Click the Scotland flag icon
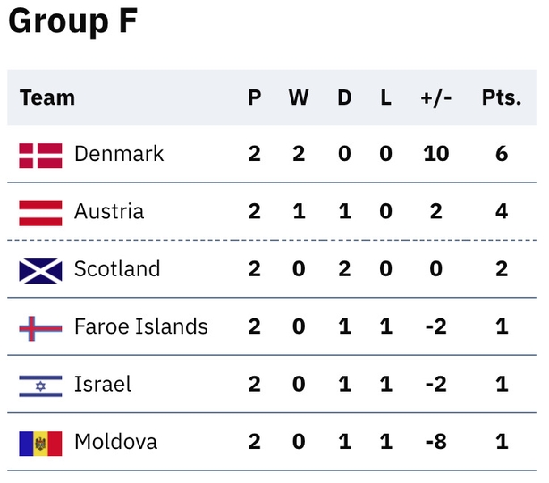Viewport: 549px width, 483px height. pyautogui.click(x=40, y=271)
